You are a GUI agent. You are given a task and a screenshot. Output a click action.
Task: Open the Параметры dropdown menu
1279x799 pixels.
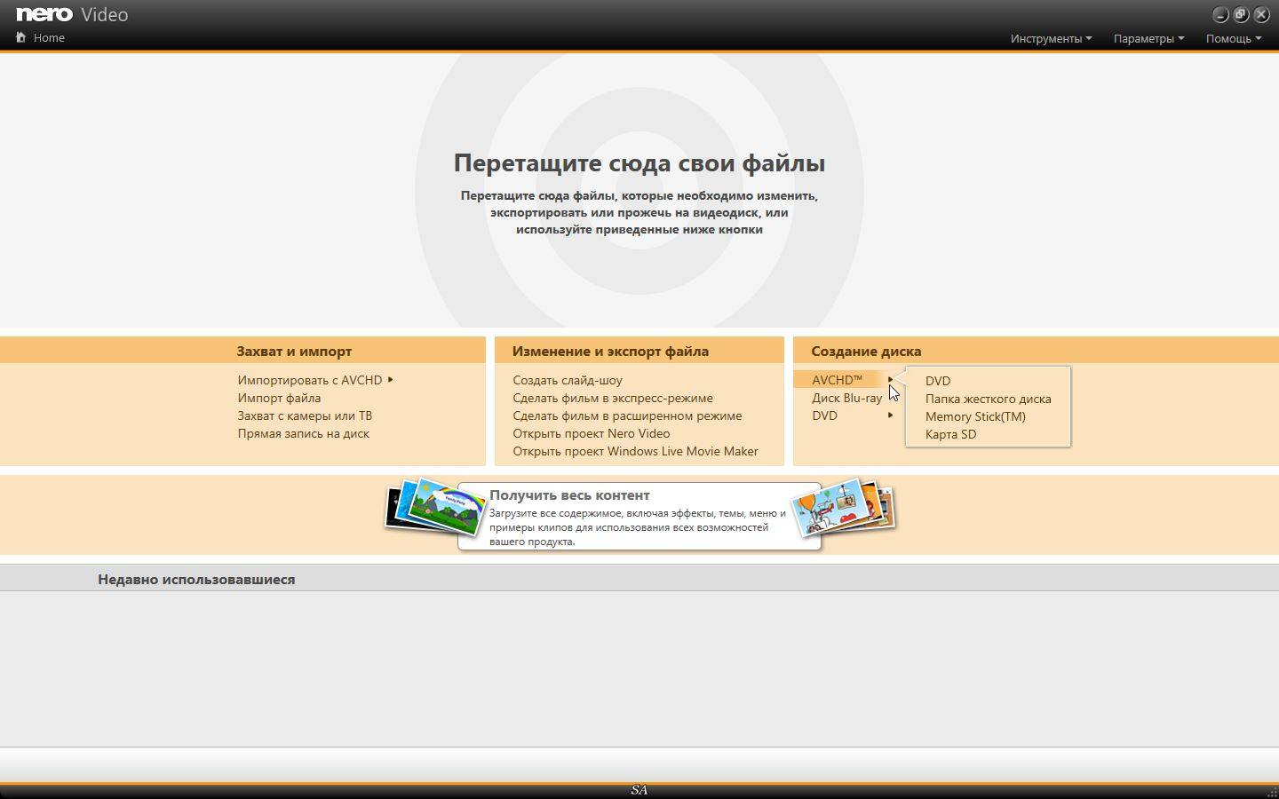pyautogui.click(x=1148, y=38)
